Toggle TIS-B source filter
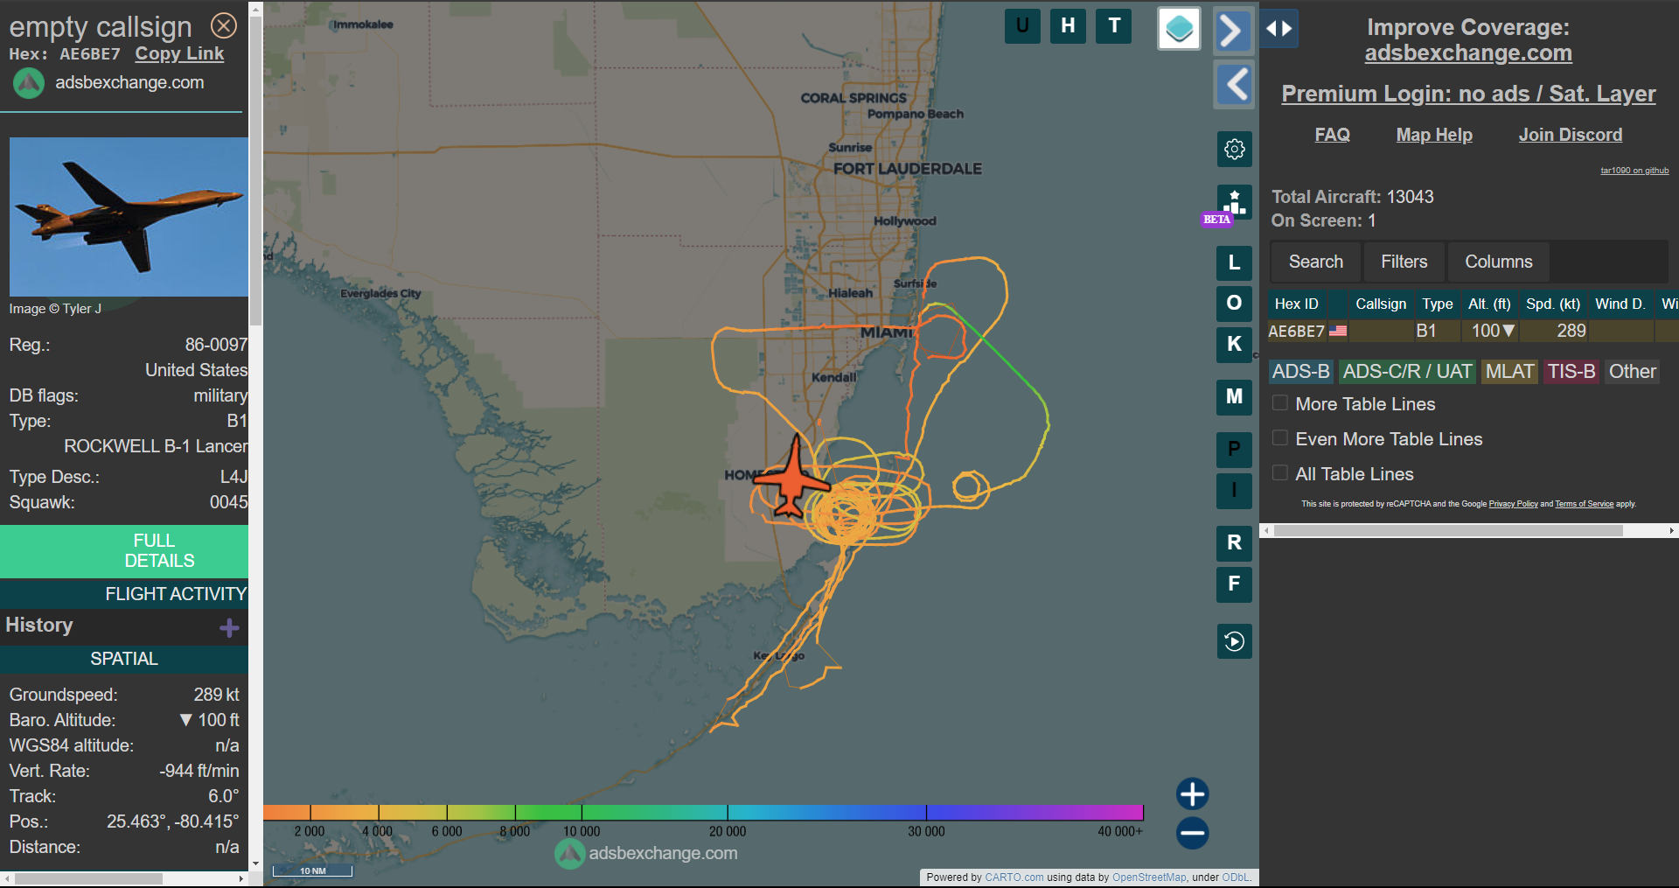 [x=1571, y=372]
